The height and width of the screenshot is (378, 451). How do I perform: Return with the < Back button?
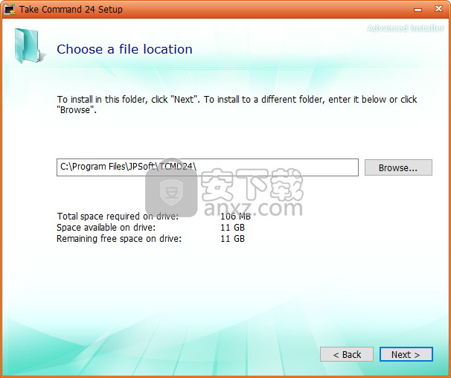347,354
